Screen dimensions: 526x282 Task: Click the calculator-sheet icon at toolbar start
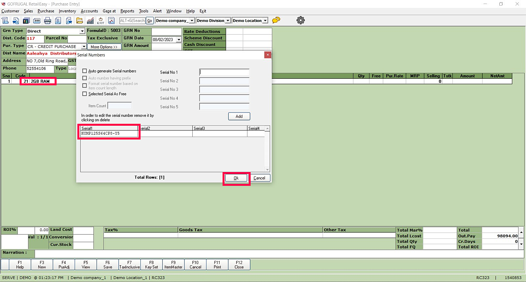(5, 21)
